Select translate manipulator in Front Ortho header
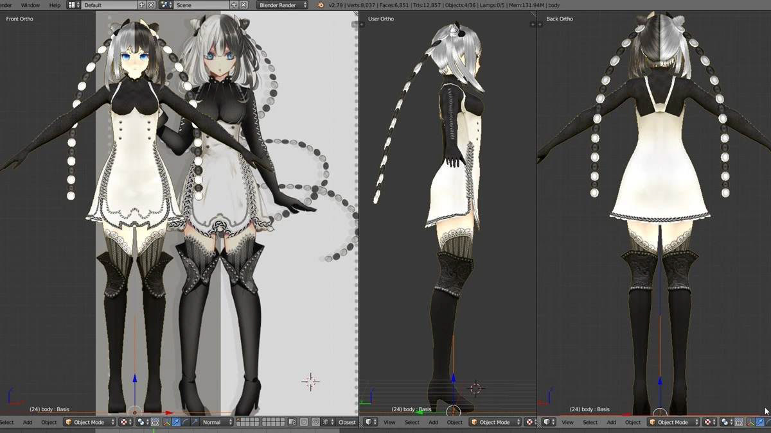The width and height of the screenshot is (771, 433). 175,422
